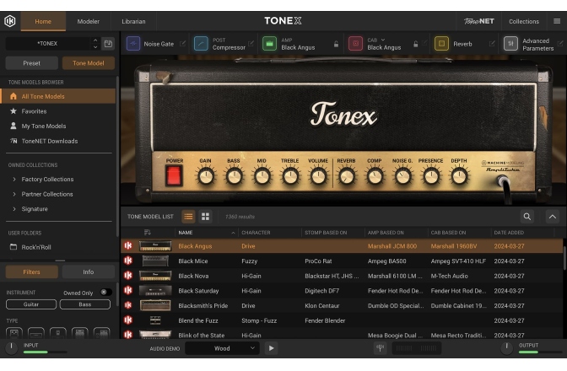Click IK icon on Black Nova row
567x371 pixels.
click(x=128, y=276)
